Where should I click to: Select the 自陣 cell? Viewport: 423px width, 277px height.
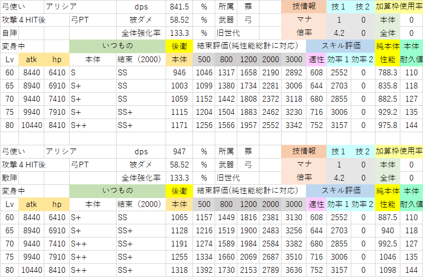9,33
